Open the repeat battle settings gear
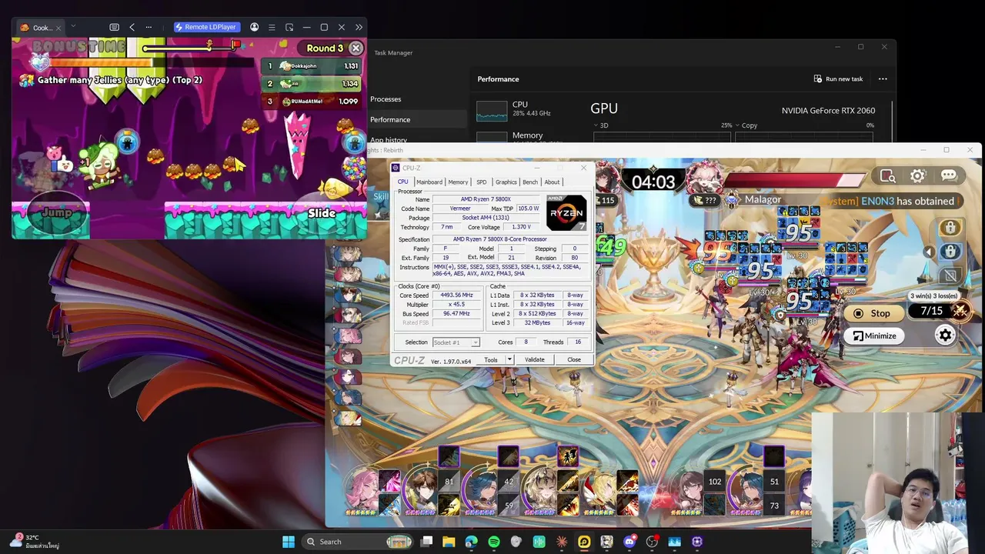The width and height of the screenshot is (985, 554). (945, 335)
